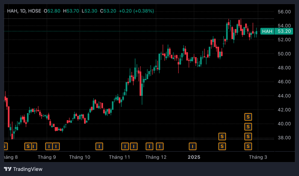Select the second-from-top S marker in rightmost stack
This screenshot has height=176, width=299.
(248, 127)
